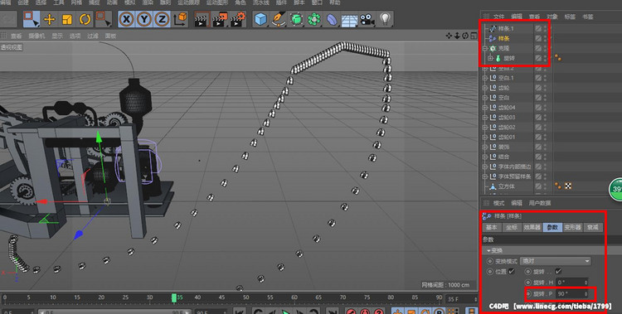Expand the 旋转 tree node
The width and height of the screenshot is (622, 314).
[x=490, y=58]
